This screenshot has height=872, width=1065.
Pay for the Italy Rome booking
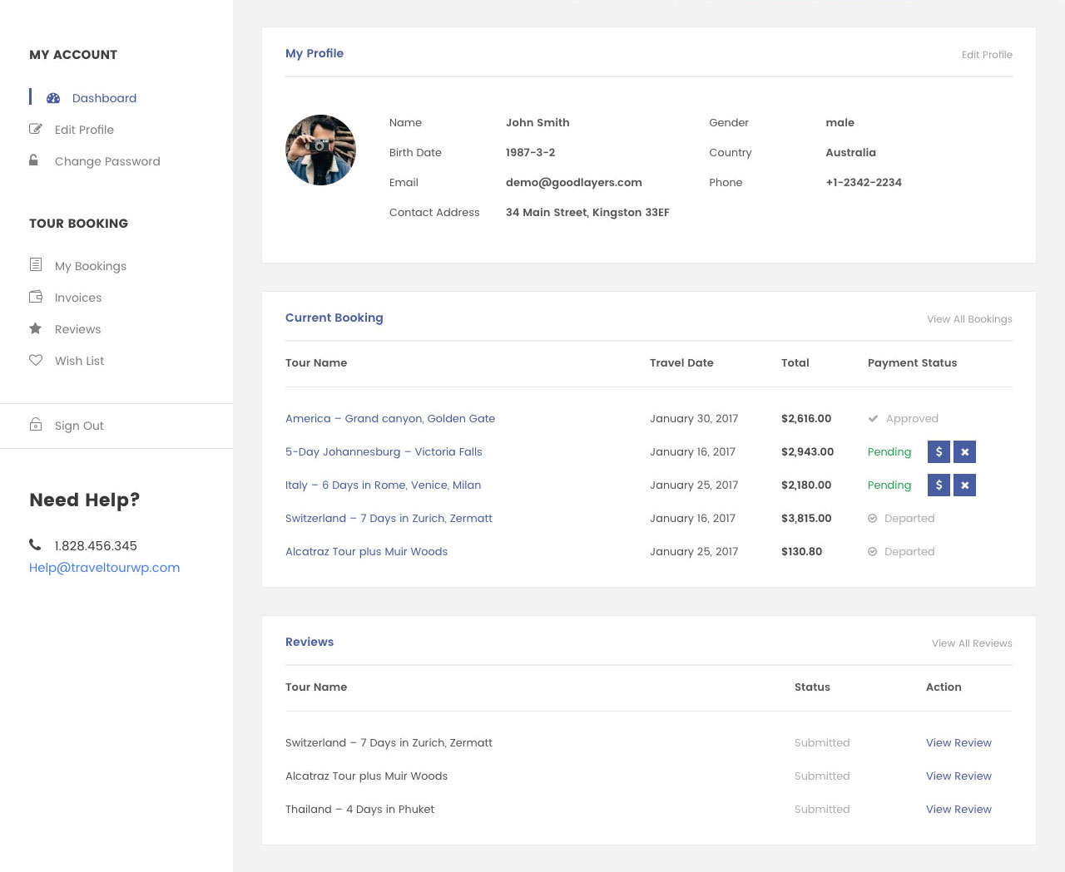pos(939,485)
